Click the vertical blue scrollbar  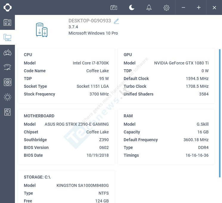click(x=220, y=113)
